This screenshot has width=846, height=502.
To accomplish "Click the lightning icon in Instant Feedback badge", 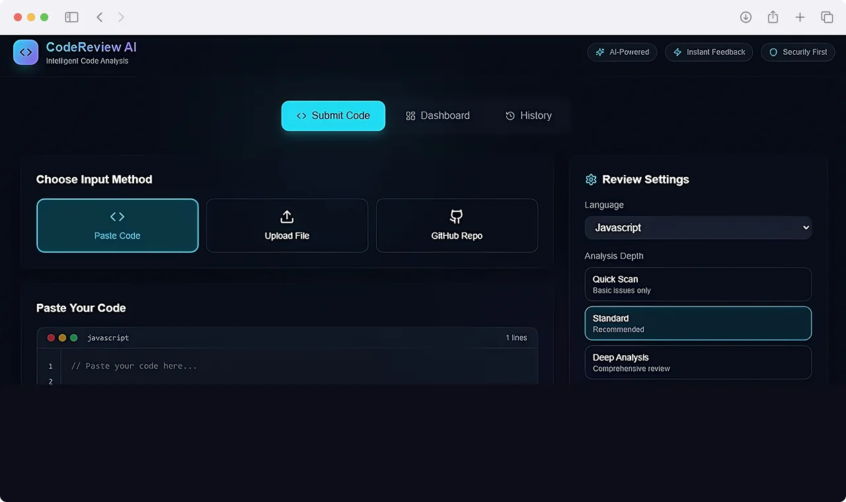I will tap(677, 52).
